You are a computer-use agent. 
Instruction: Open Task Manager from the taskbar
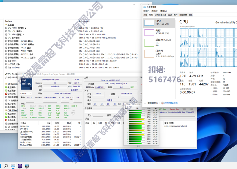click(13, 166)
